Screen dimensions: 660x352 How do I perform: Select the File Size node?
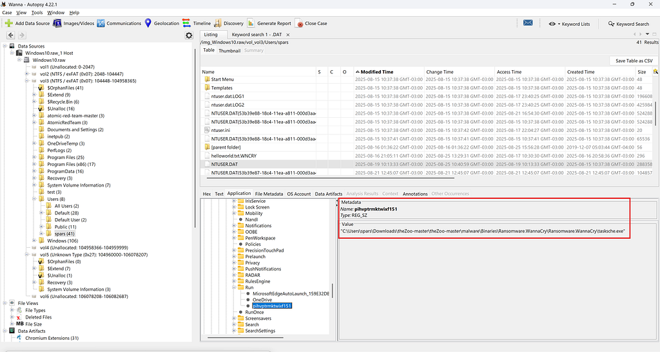(x=34, y=324)
